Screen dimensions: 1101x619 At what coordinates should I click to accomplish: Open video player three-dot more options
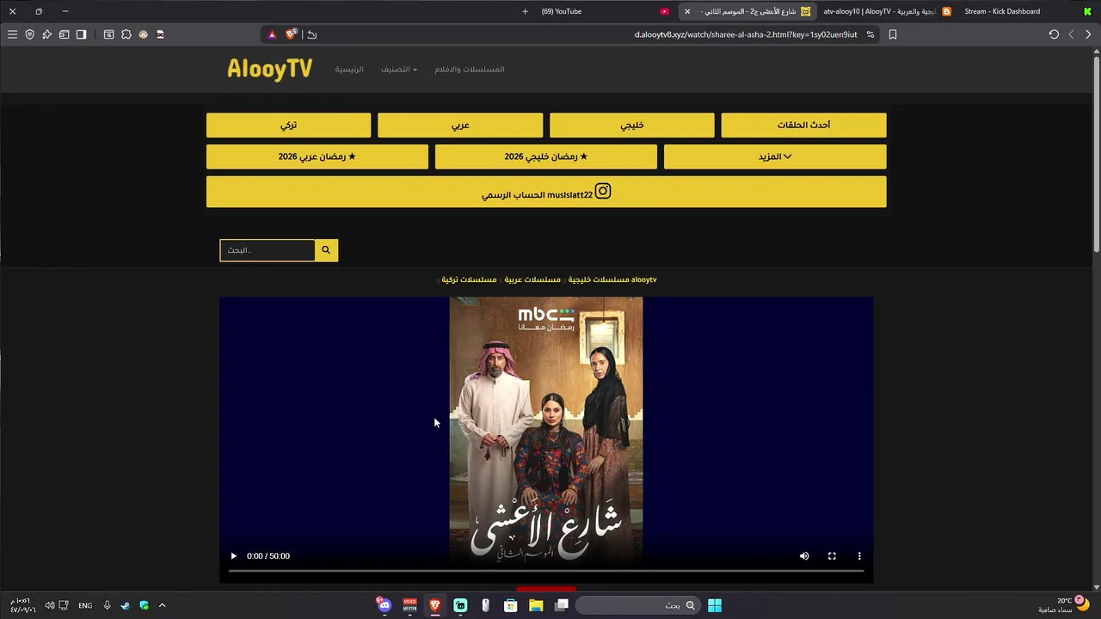tap(859, 556)
